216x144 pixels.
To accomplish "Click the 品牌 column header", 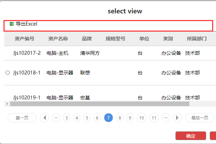I will pos(87,39).
